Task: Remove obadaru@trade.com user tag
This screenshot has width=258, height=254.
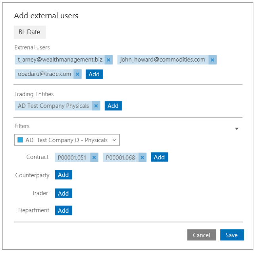Action: 77,74
